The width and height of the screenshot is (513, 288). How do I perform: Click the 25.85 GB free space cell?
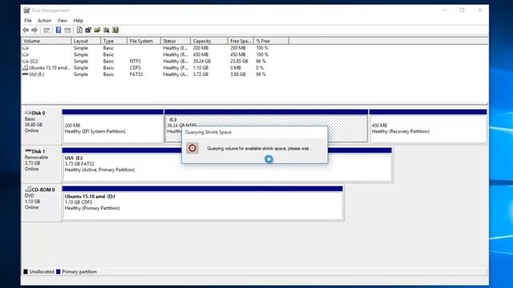tap(239, 61)
